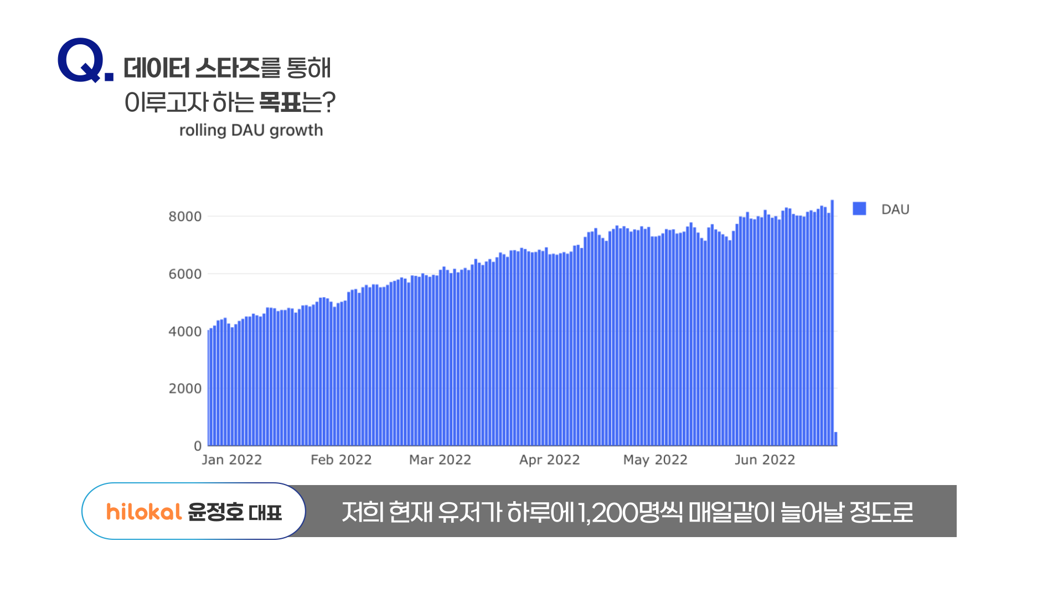This screenshot has height=598, width=1063.
Task: Click the blue DAU legend color swatch
Action: (x=859, y=209)
